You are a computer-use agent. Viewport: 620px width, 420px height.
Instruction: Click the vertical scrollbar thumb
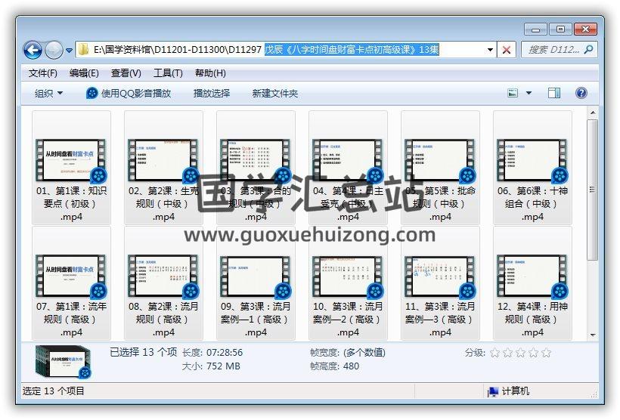coord(592,190)
